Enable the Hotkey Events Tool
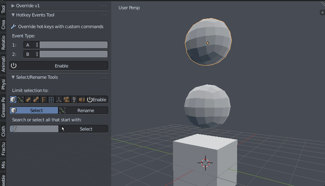 click(58, 65)
